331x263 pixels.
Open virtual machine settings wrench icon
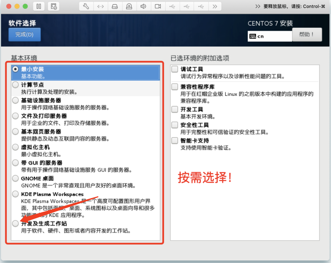click(x=86, y=6)
